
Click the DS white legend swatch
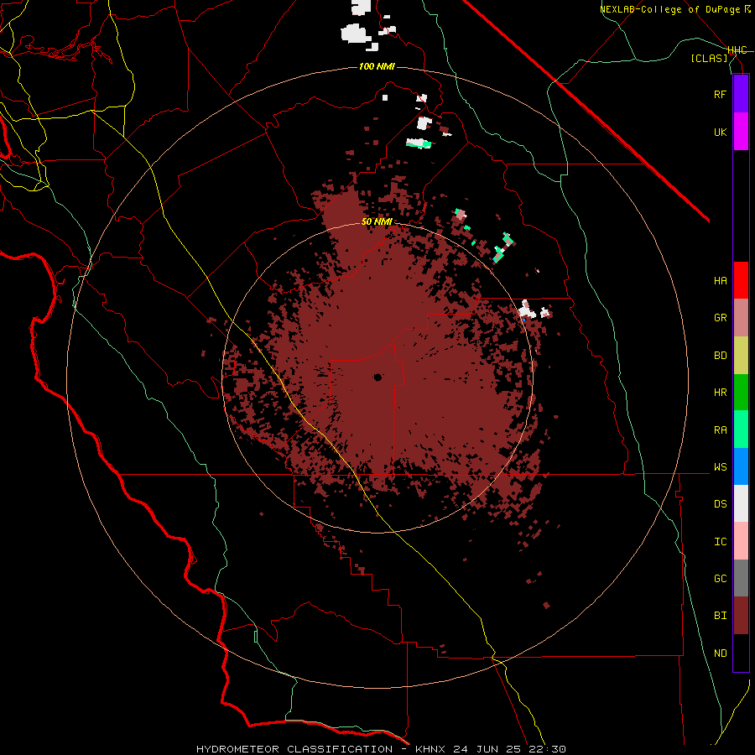(741, 504)
